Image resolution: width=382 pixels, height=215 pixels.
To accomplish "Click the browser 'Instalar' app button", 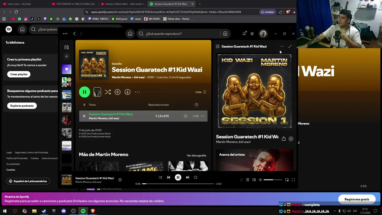I will 267,12.
